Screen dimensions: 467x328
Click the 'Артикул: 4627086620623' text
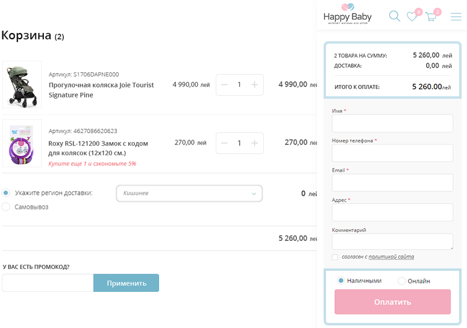[x=83, y=131]
